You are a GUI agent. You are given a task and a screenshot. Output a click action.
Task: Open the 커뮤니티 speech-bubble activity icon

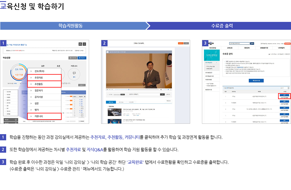74,72
